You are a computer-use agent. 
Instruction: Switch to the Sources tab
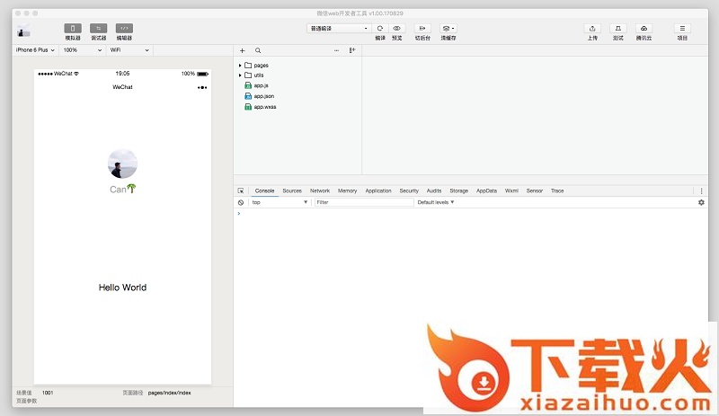pyautogui.click(x=292, y=190)
